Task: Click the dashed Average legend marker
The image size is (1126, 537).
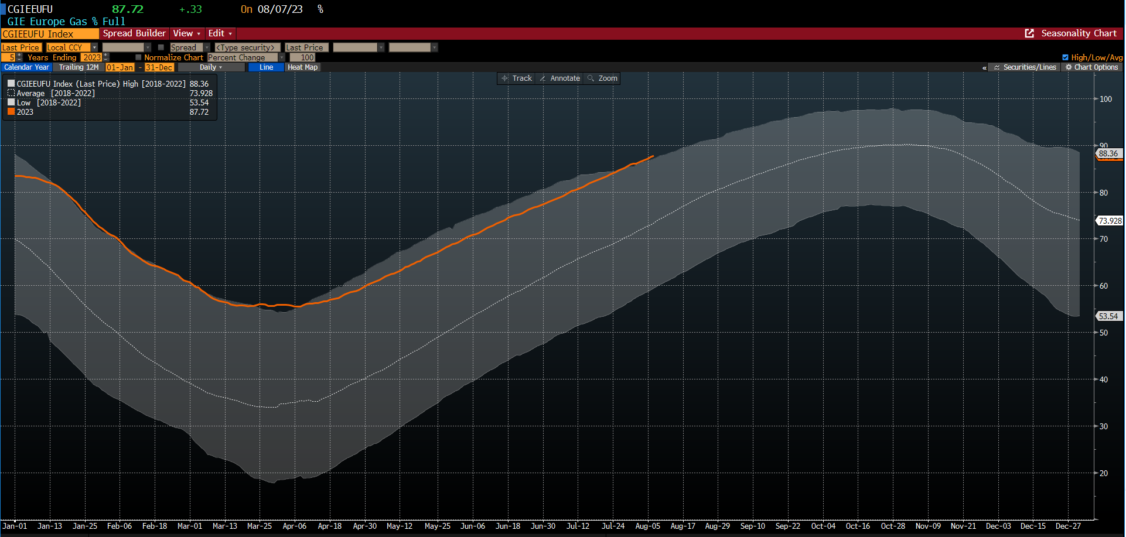Action: click(11, 93)
